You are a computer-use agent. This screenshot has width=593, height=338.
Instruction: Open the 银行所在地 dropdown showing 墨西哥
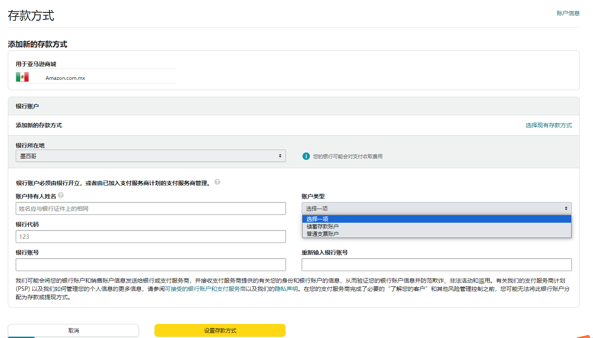pos(150,156)
